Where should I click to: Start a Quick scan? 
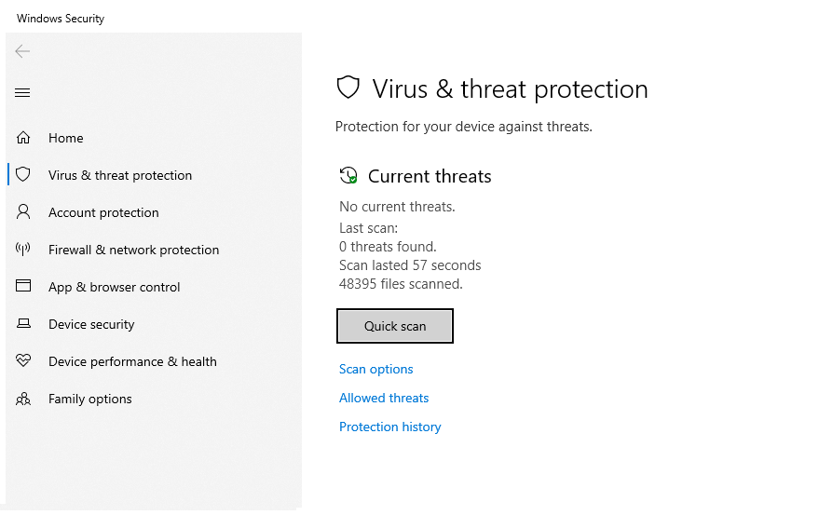pyautogui.click(x=395, y=326)
